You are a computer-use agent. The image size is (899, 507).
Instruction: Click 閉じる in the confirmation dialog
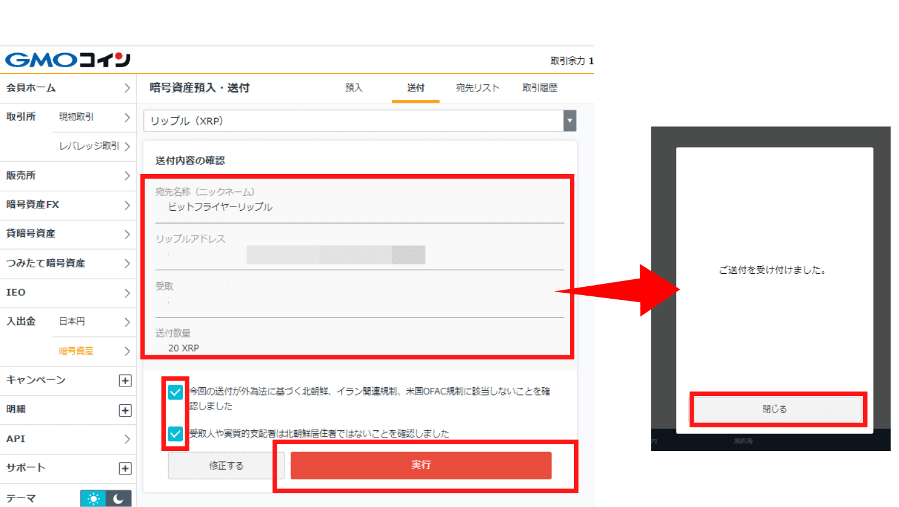click(x=775, y=409)
